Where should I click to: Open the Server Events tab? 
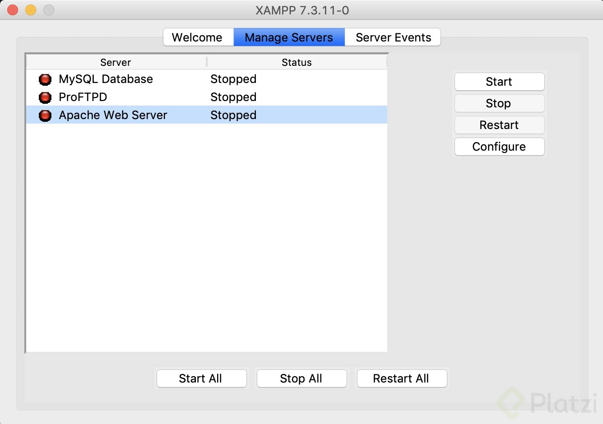393,37
